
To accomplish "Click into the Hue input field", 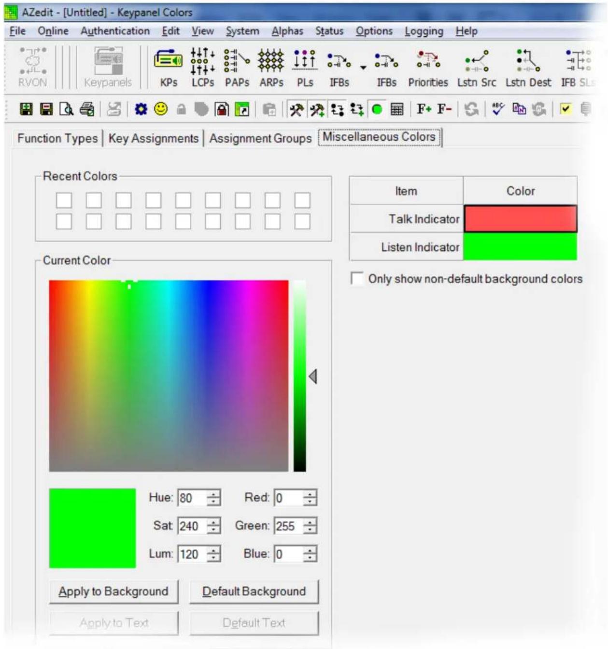I will tap(192, 498).
